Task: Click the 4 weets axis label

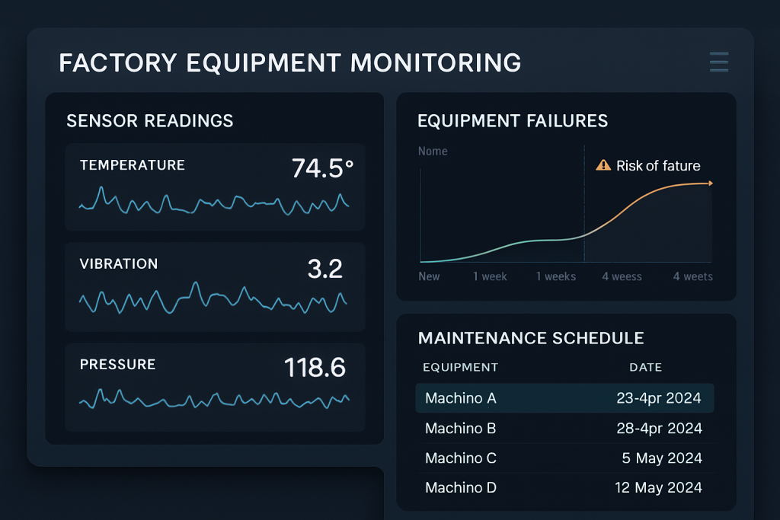Action: (692, 276)
